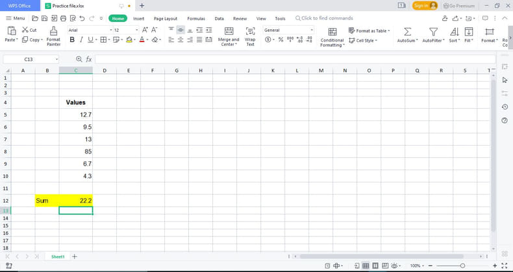Open the Page Layout ribbon tab

[x=166, y=19]
